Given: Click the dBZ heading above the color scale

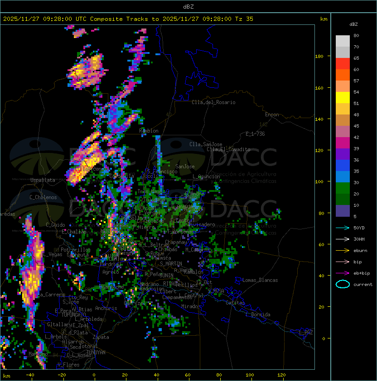Looking at the screenshot, I should click(x=353, y=24).
